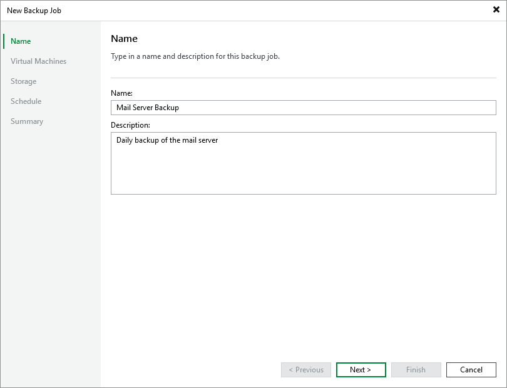
Task: Hit the Finish button
Action: point(416,370)
